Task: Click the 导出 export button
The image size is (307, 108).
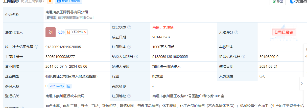Action: (x=277, y=2)
